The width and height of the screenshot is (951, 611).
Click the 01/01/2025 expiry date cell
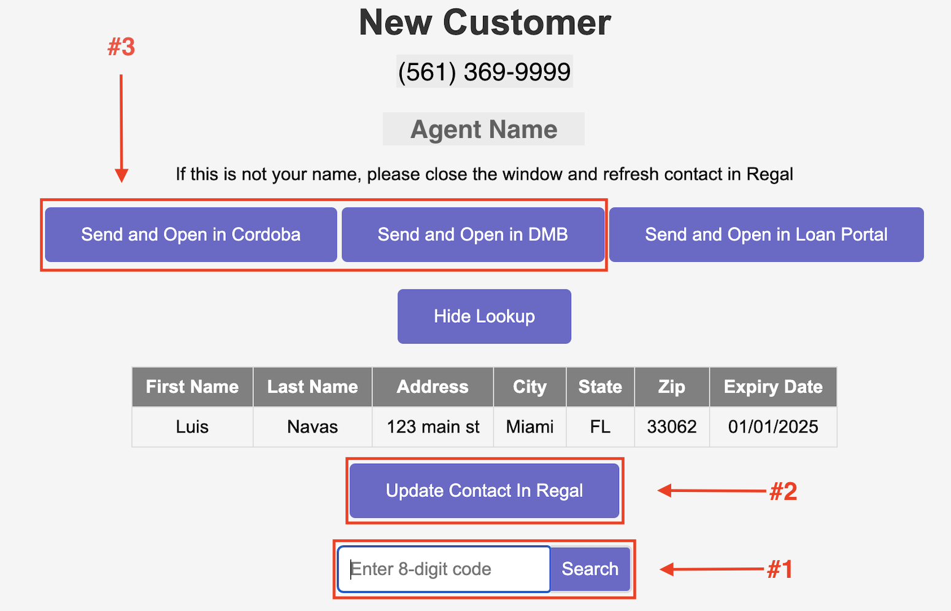(x=773, y=427)
